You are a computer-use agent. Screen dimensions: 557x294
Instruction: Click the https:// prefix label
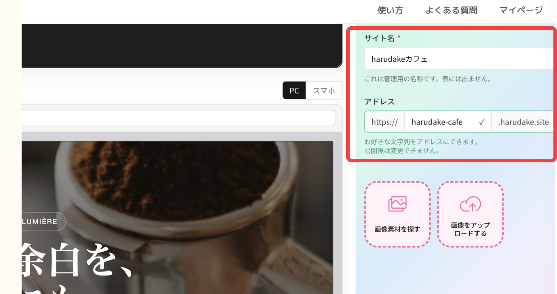coord(385,122)
